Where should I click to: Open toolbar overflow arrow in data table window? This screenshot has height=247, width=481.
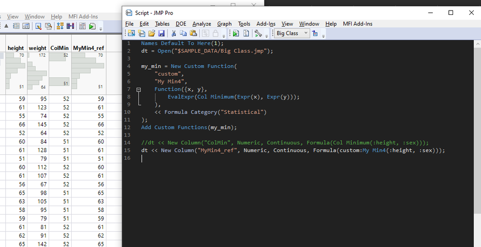[101, 29]
